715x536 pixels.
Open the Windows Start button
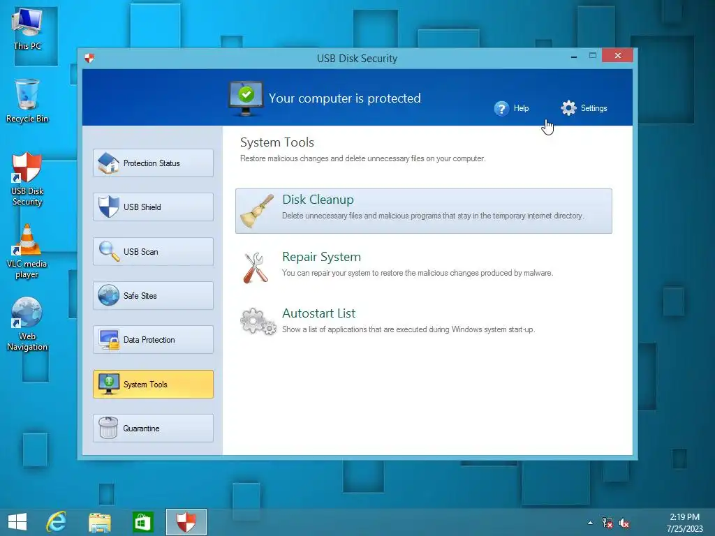17,522
